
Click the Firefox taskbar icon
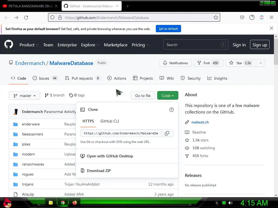click(75, 203)
